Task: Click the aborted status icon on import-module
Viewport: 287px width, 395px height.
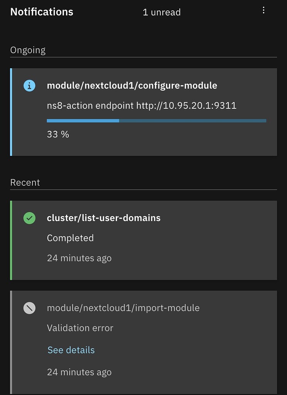Action: pyautogui.click(x=29, y=308)
